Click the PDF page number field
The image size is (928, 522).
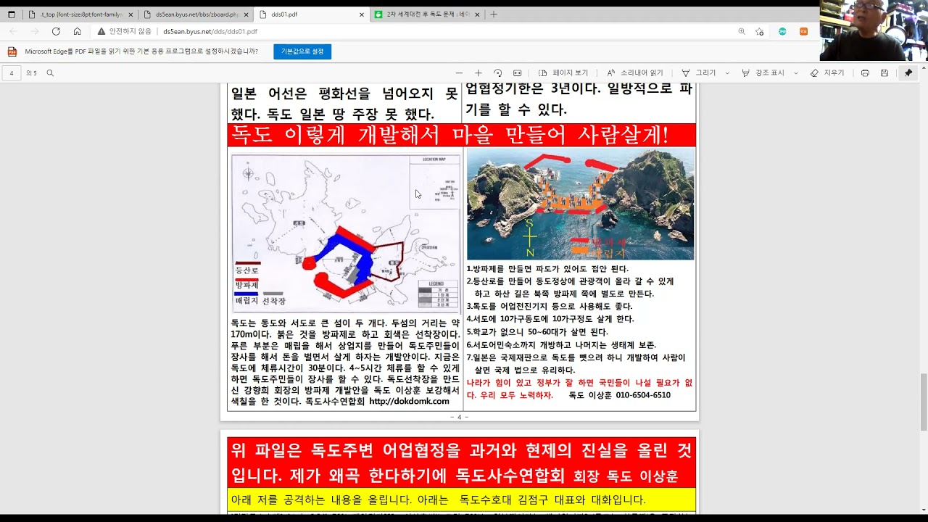click(12, 73)
